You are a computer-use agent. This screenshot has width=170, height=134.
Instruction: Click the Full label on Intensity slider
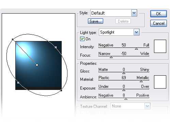146,45
